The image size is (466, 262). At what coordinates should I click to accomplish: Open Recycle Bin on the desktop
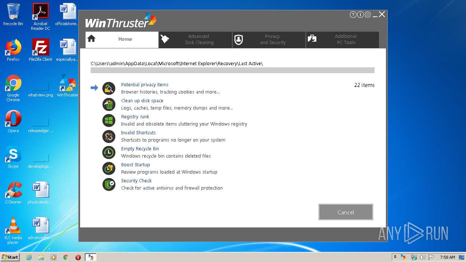[13, 15]
